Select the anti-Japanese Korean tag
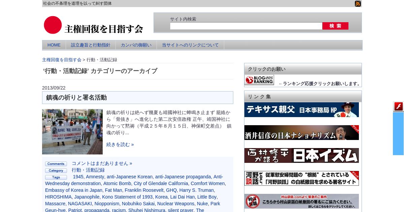Screen dimensions: 404x212 (130, 177)
